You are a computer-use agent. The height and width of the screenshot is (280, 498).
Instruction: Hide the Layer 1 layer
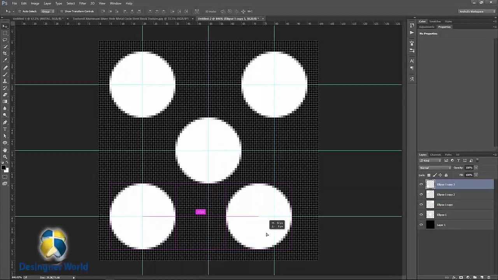pyautogui.click(x=421, y=225)
